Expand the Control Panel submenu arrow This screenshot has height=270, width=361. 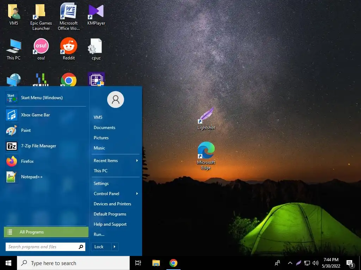coord(137,194)
